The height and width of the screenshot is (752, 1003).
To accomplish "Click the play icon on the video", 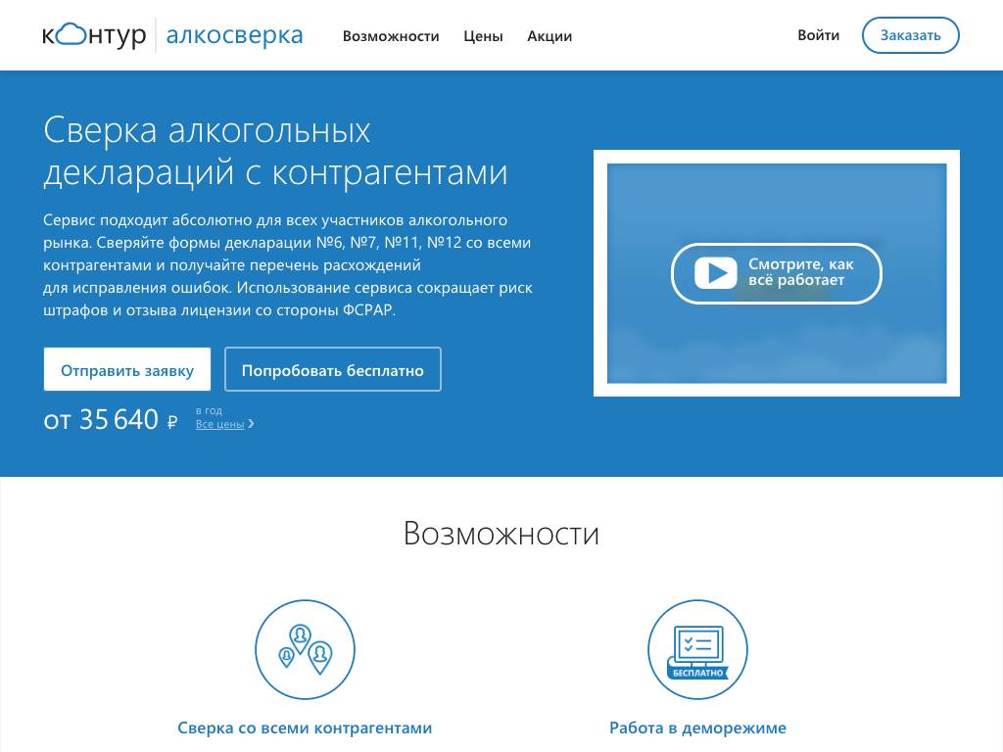I will 715,272.
